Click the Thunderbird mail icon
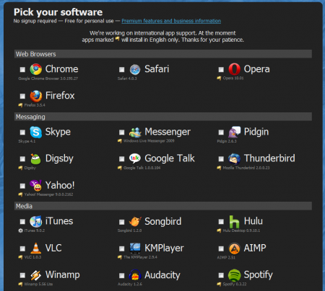Viewport: 325px width, 291px height. 234,158
